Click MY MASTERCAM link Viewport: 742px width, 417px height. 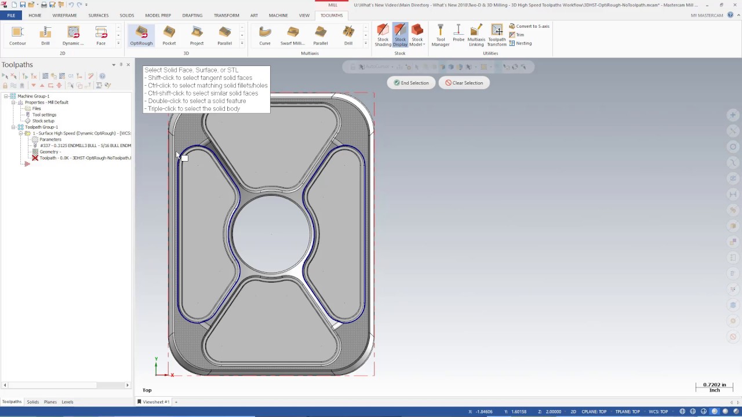(707, 15)
